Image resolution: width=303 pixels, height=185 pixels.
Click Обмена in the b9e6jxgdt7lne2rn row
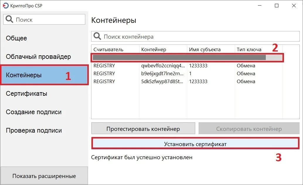coord(246,73)
